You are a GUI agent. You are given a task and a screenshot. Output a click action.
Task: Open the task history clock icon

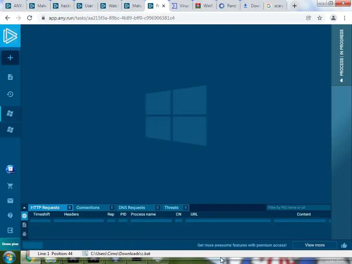10,94
